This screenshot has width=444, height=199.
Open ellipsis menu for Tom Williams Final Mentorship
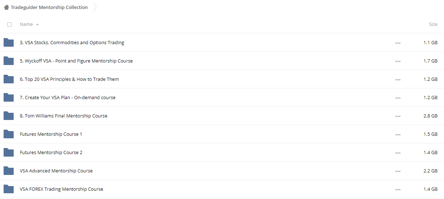click(398, 116)
